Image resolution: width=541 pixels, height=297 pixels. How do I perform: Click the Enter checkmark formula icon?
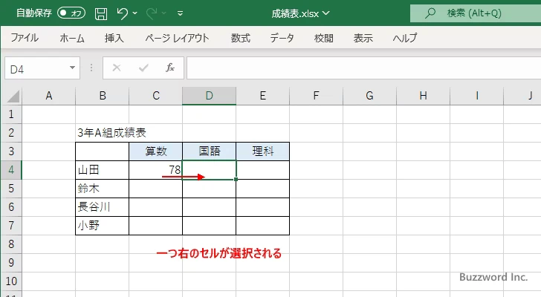pyautogui.click(x=143, y=68)
